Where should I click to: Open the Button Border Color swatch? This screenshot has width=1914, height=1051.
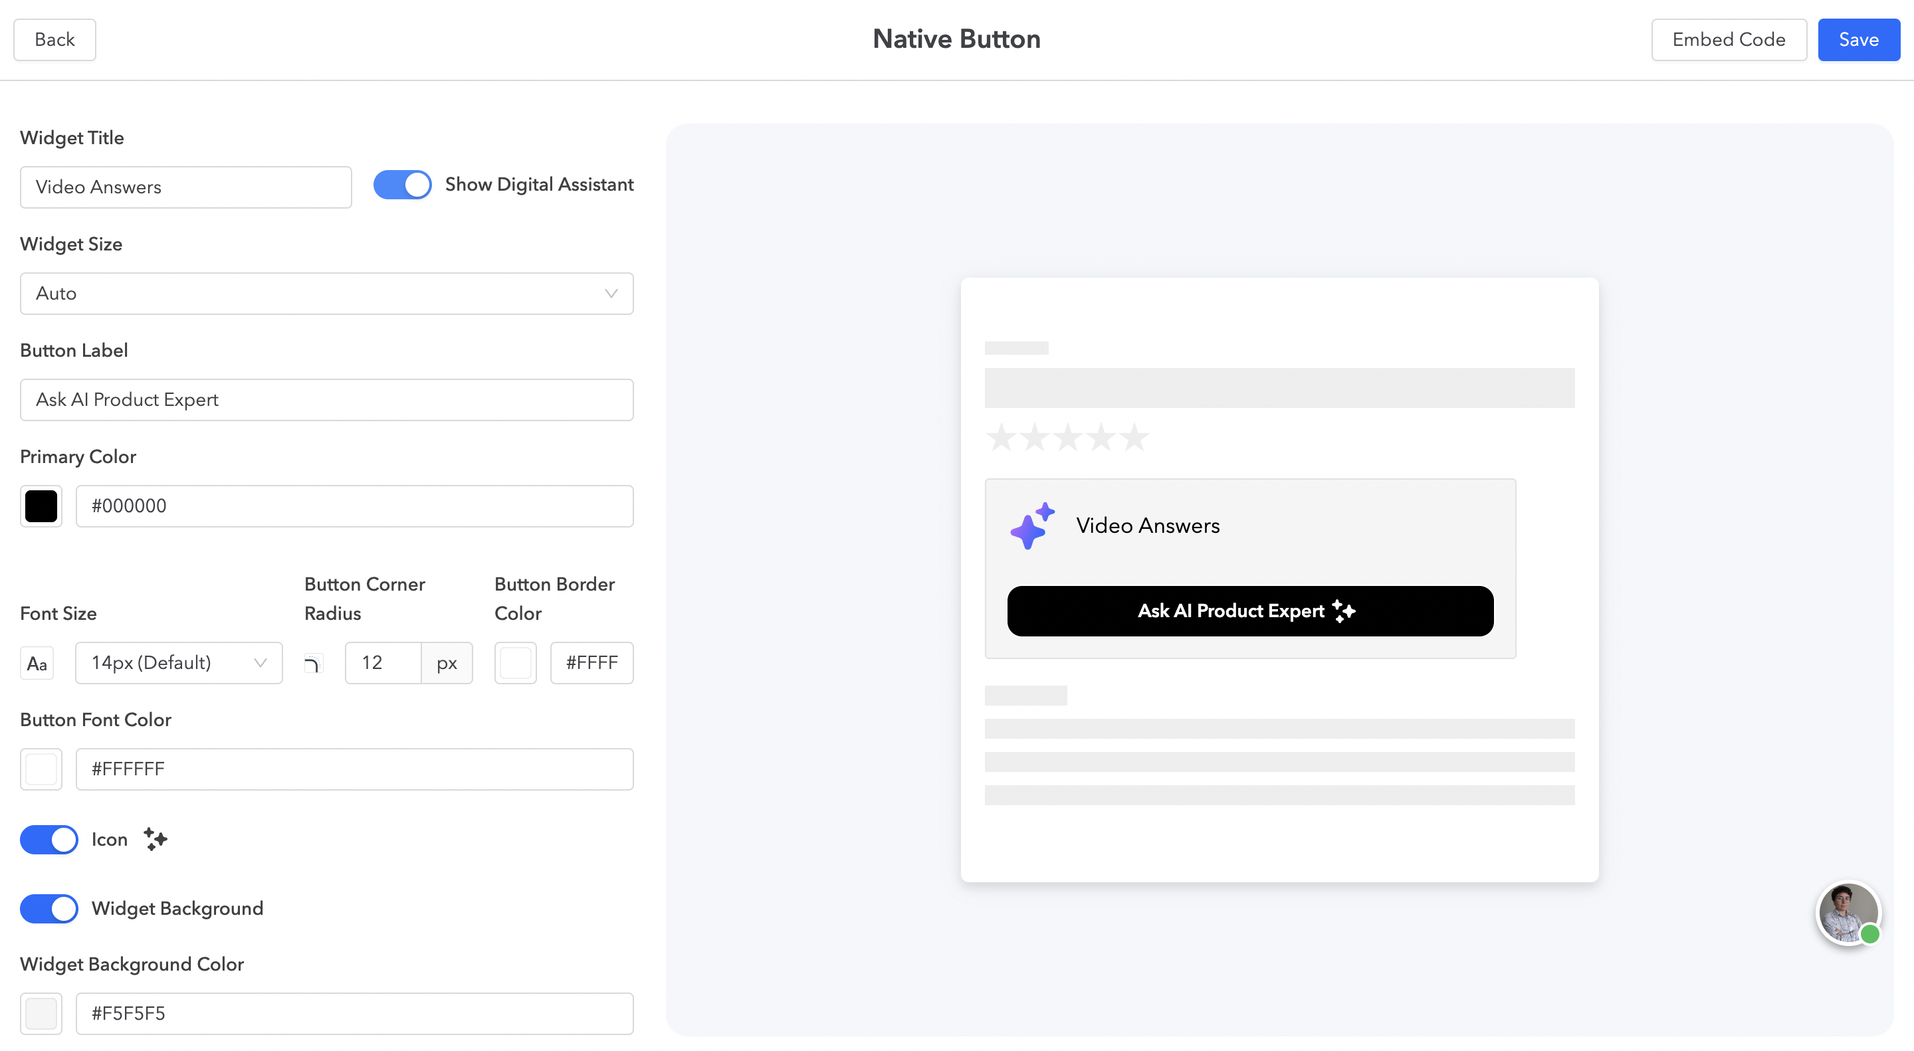pos(515,663)
